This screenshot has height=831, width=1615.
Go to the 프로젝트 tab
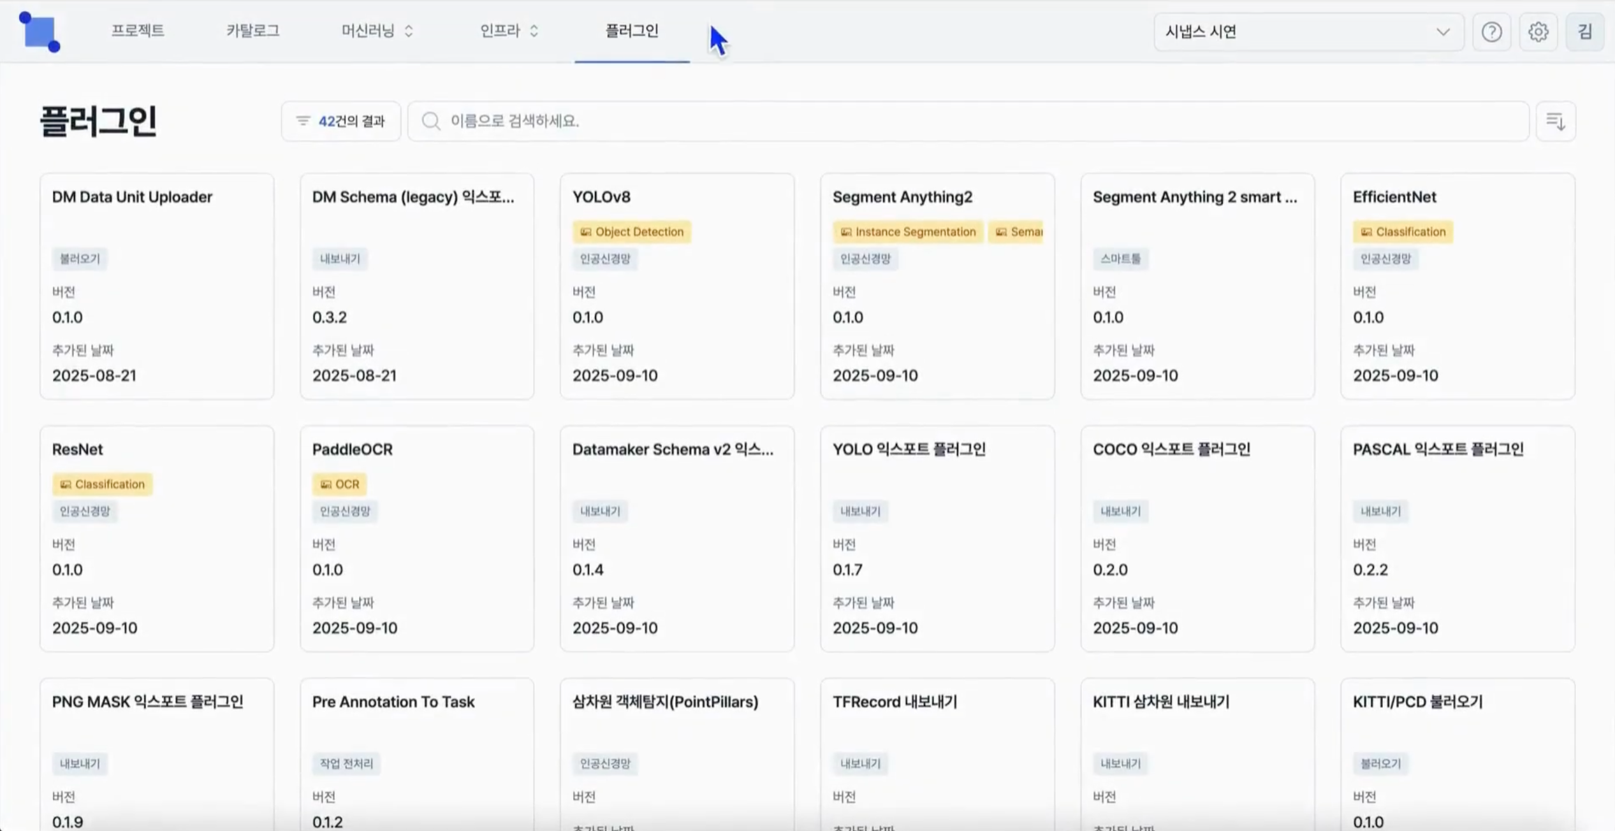point(138,31)
